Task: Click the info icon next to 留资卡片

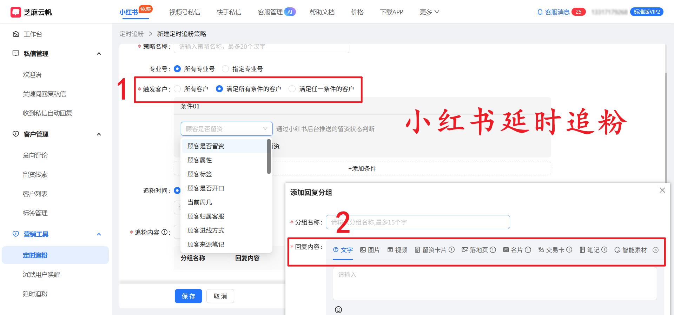Action: point(451,250)
